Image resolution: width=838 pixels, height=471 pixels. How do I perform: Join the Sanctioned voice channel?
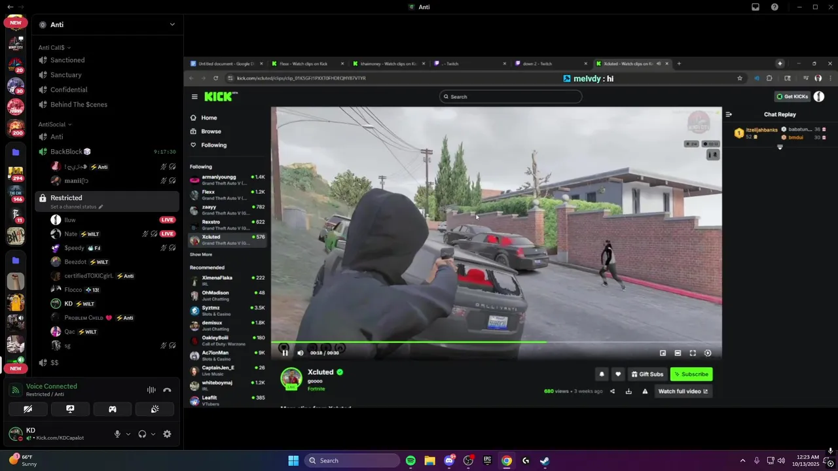[x=107, y=60]
